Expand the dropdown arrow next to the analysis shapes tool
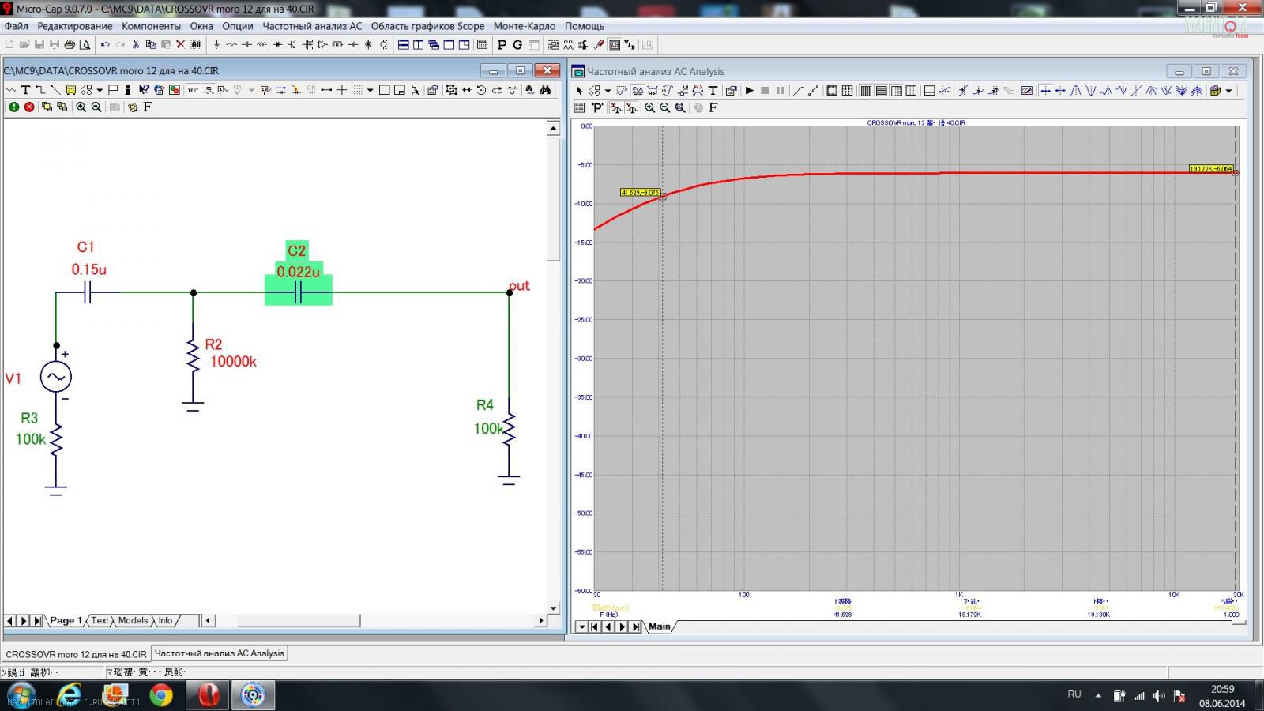The width and height of the screenshot is (1264, 711). [x=608, y=91]
